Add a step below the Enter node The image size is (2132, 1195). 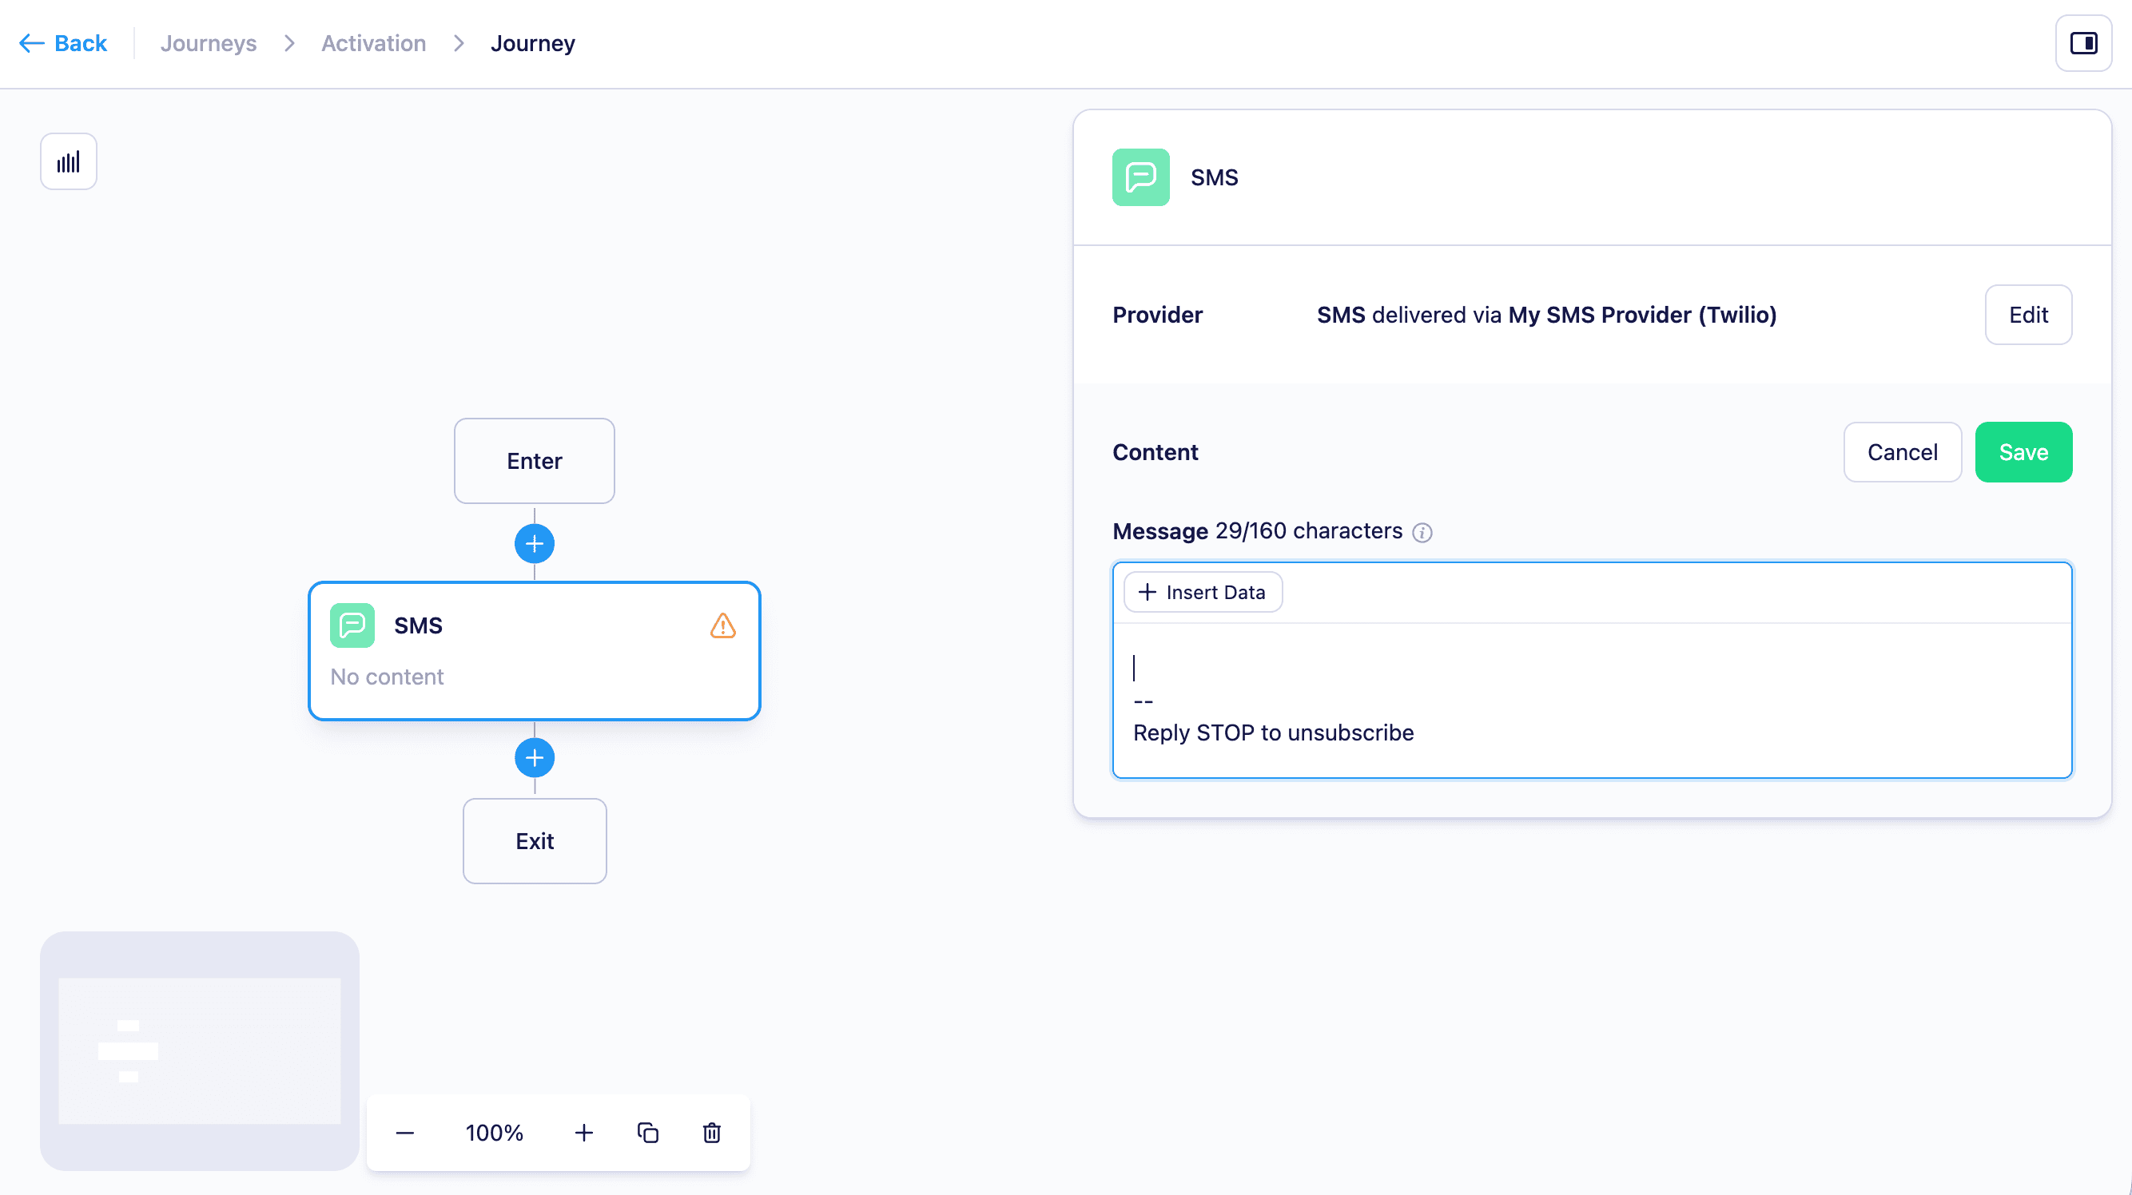coord(534,543)
